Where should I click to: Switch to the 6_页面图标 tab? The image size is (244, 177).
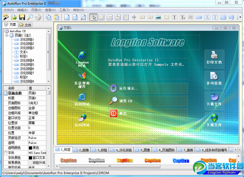[164, 150]
